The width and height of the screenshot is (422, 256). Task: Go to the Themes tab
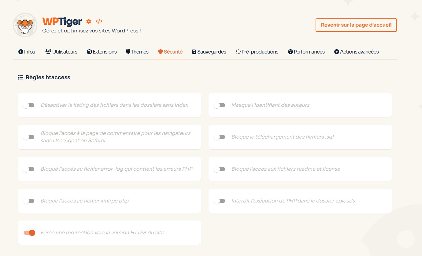(x=137, y=52)
